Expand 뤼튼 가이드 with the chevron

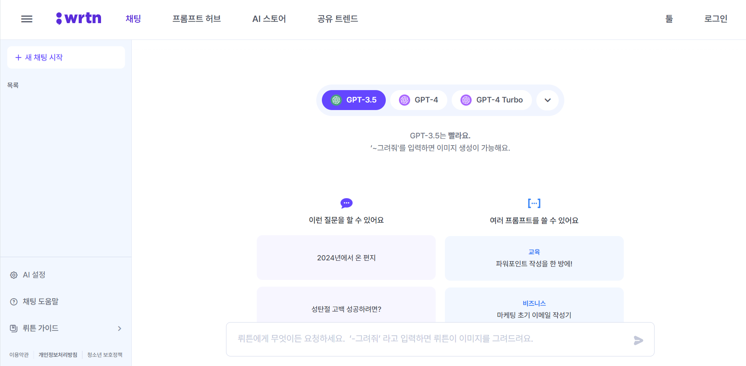click(x=119, y=328)
